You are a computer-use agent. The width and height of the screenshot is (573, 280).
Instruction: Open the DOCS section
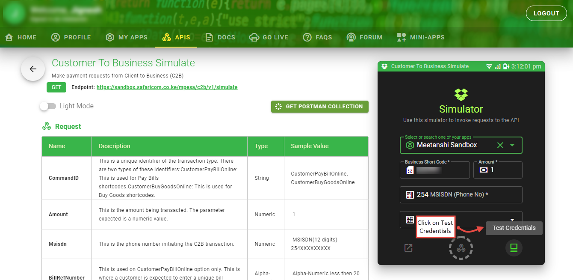(x=220, y=37)
